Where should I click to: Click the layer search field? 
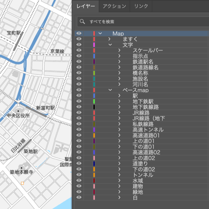[143, 22]
